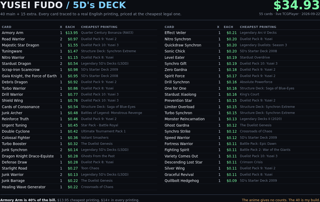Click the Urgent Tuning card name

(14, 125)
